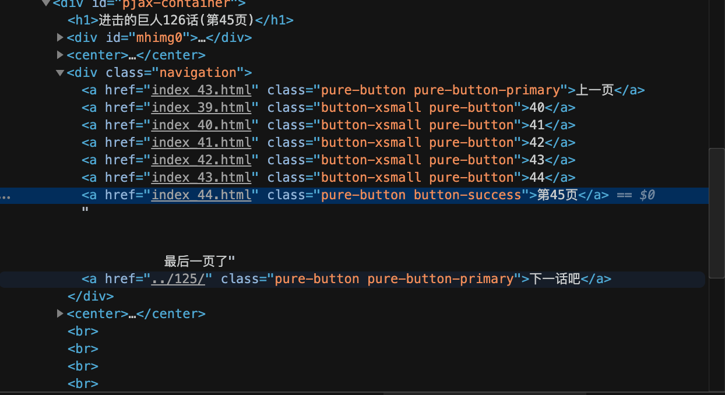Open the index_40.html href link
This screenshot has height=395, width=725.
pos(202,125)
